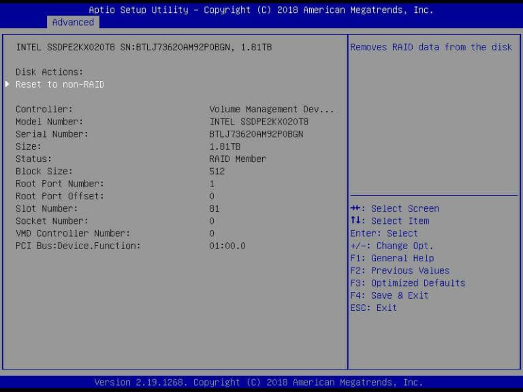Click the disk title INTEL SSDPE2KX020T8 SN line
This screenshot has width=523, height=392.
coord(144,48)
